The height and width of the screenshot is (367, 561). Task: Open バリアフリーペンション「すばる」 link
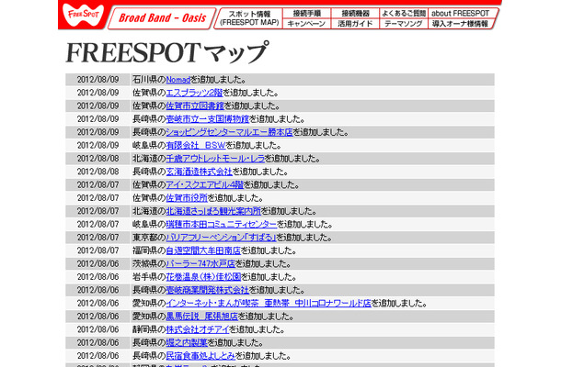(x=221, y=238)
